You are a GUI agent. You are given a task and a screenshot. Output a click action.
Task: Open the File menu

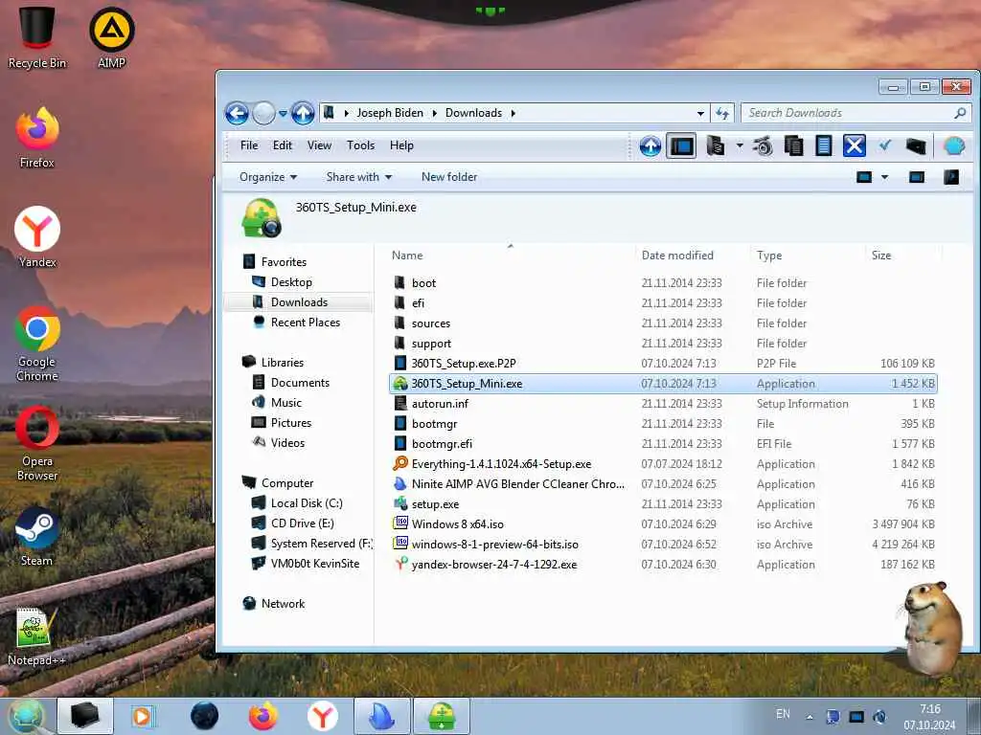point(249,145)
